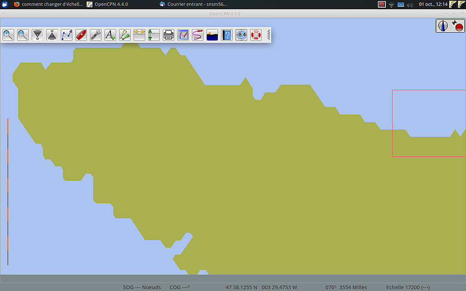Image resolution: width=466 pixels, height=291 pixels.
Task: Start the Create Route tool
Action: (x=66, y=35)
